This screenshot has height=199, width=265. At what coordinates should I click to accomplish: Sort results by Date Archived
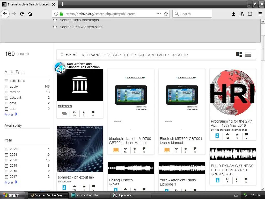[x=152, y=55]
